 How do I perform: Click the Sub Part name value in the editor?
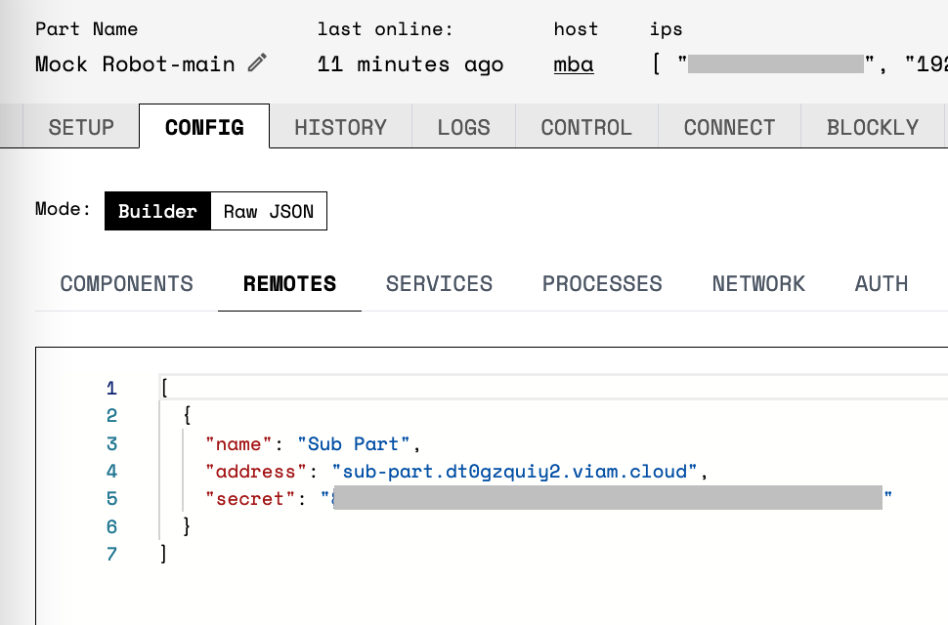coord(355,443)
